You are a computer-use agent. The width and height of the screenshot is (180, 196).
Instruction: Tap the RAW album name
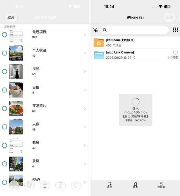(x=36, y=179)
